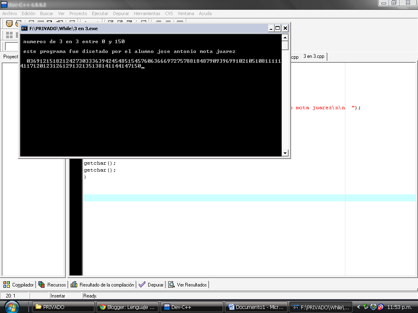
Task: Click the Recursos icon in the bottom bar
Action: [41, 284]
